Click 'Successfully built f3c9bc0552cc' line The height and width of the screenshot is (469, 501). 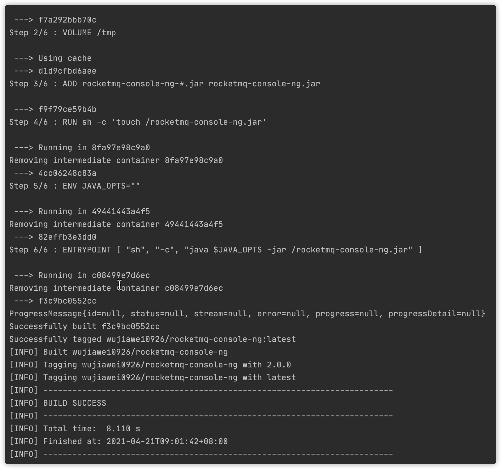click(85, 326)
